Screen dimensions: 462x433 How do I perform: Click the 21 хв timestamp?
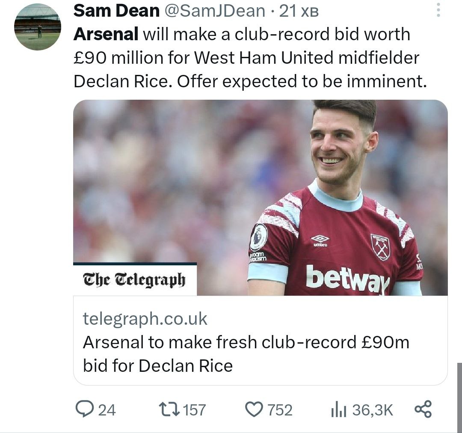[x=299, y=12]
